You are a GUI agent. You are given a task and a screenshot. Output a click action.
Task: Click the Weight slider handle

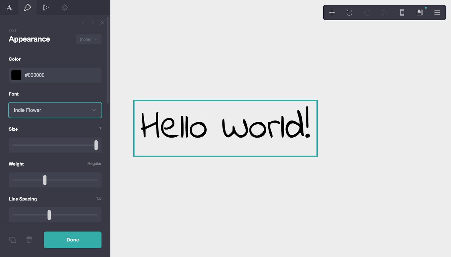pyautogui.click(x=45, y=180)
